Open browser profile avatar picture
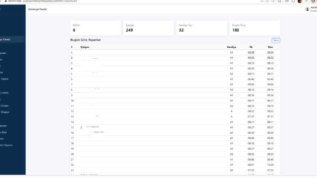Viewport: 317px width, 178px height. (300, 1)
